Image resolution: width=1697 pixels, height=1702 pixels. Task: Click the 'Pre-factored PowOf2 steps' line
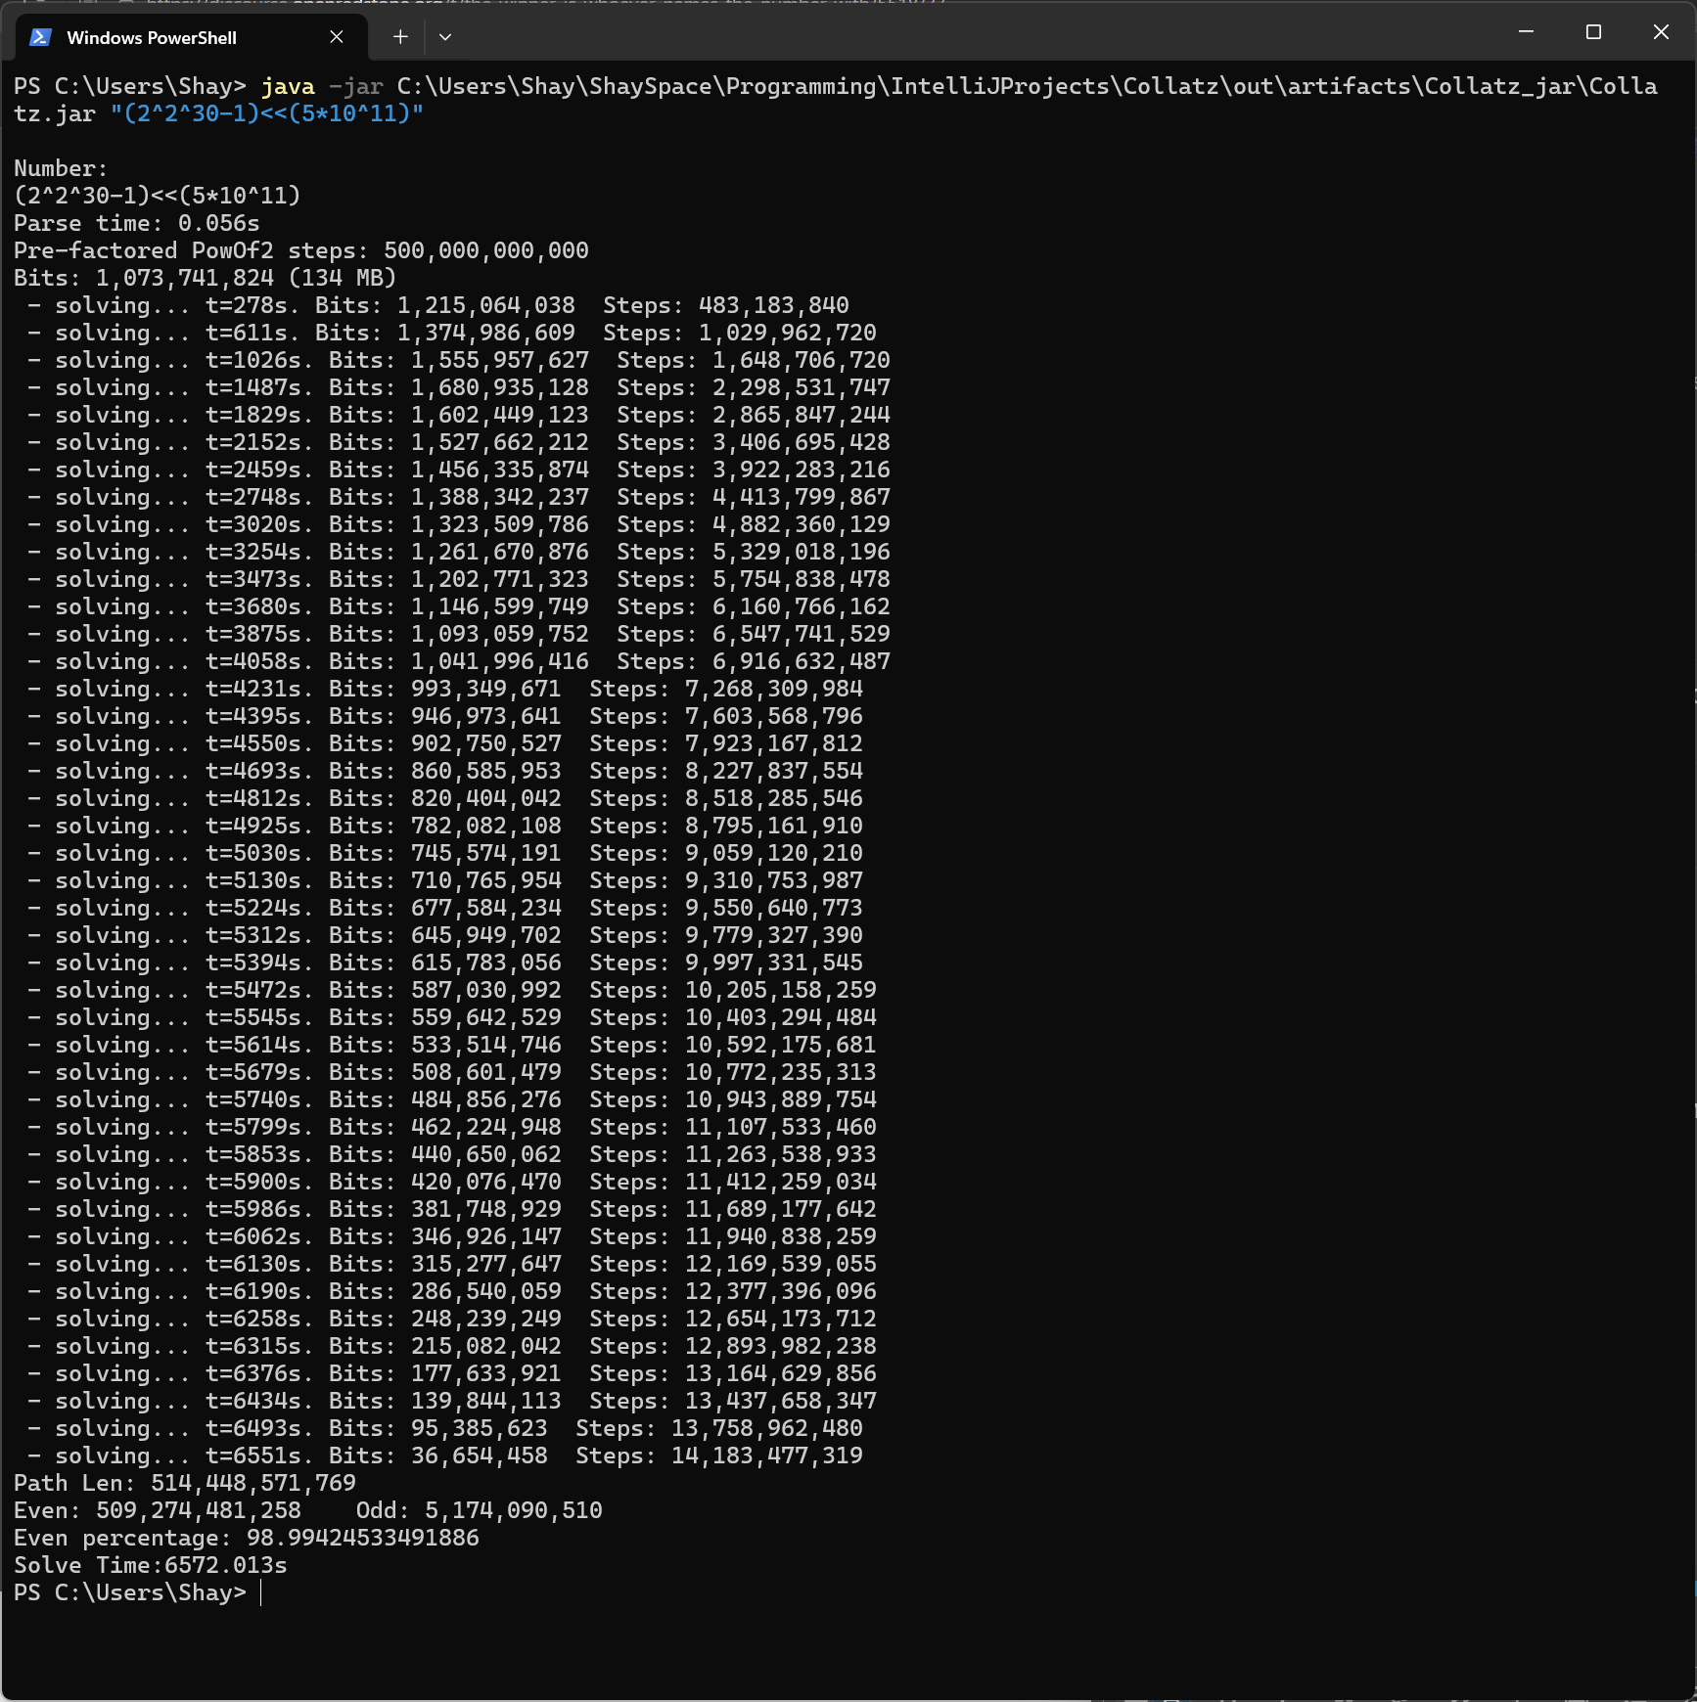(x=300, y=251)
